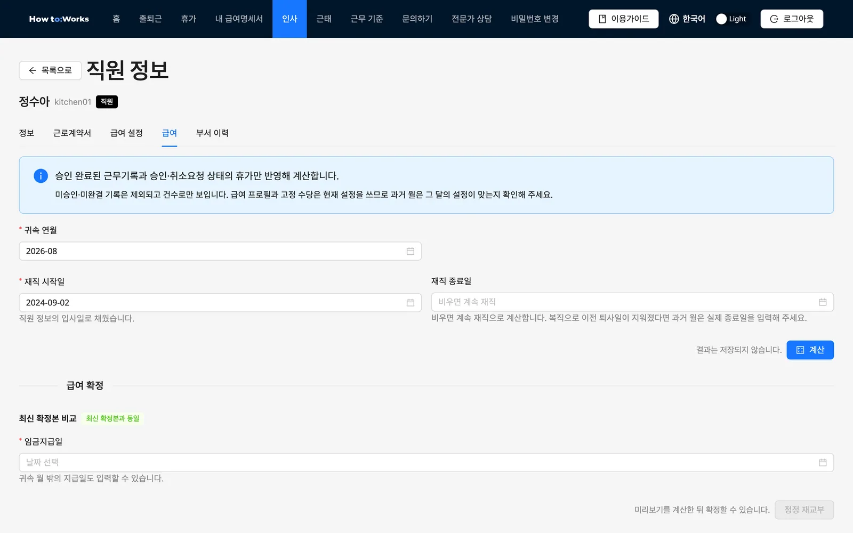
Task: Click the calendar icon in 귀속 연월 field
Action: (x=411, y=251)
